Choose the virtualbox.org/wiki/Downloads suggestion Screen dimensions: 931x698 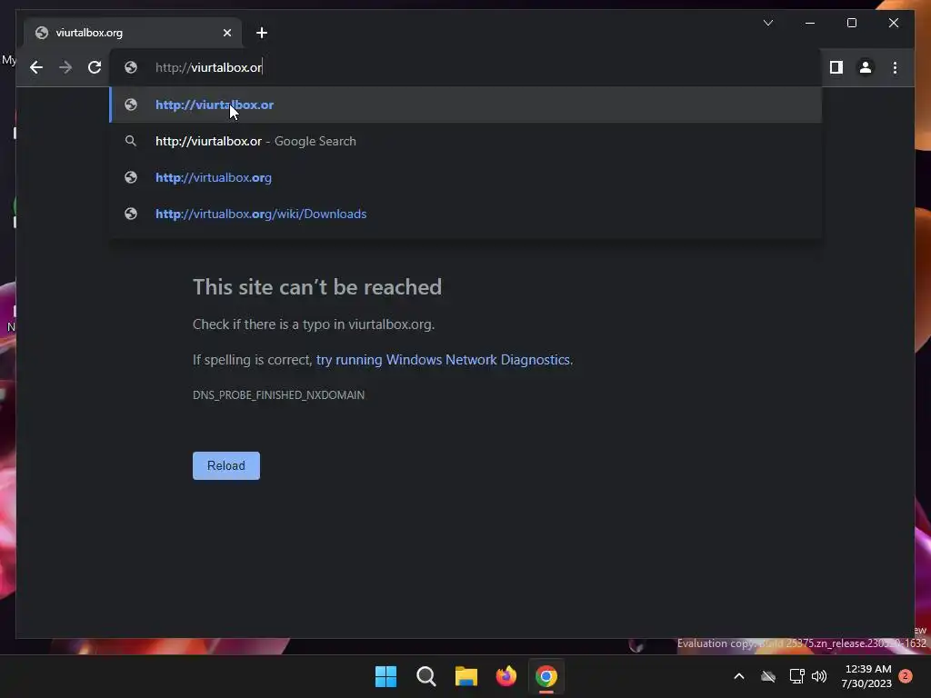click(x=465, y=214)
